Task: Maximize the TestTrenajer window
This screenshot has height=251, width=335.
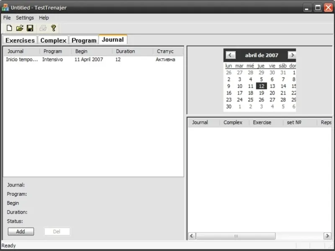Action: [318, 8]
